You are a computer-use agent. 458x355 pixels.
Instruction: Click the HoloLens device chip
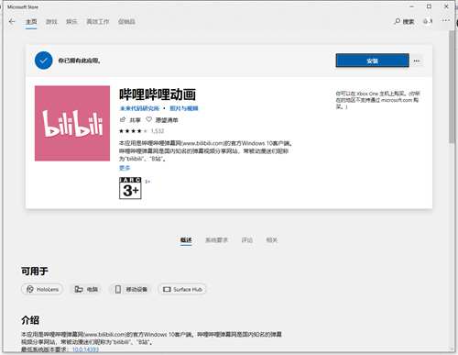pos(42,289)
